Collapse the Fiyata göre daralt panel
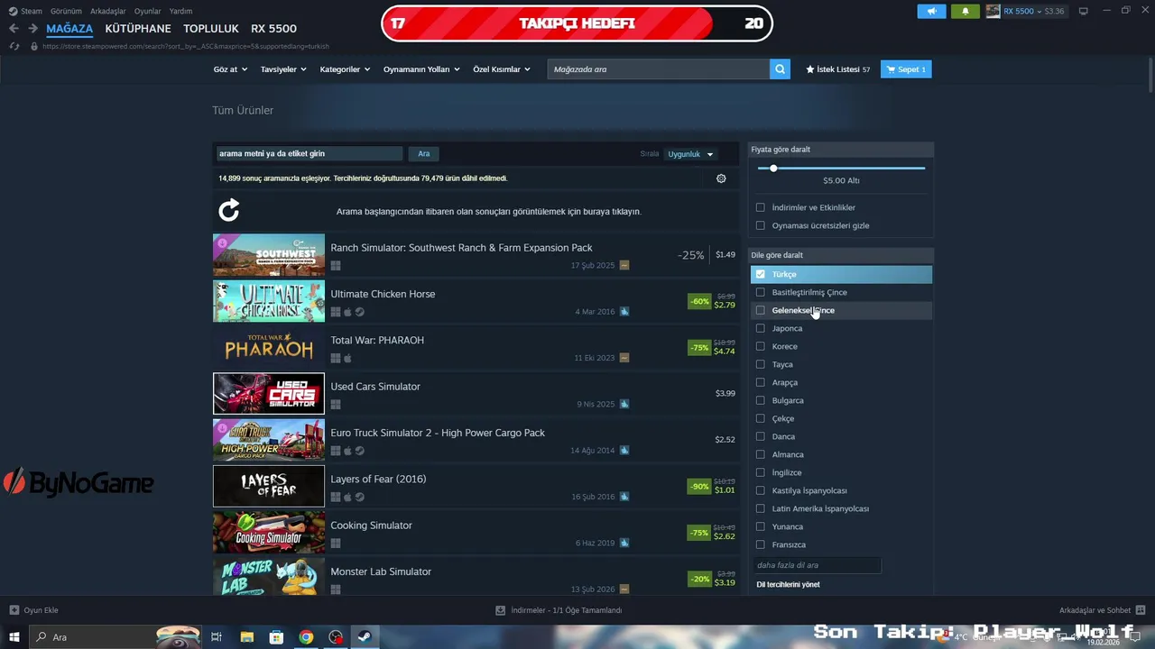 [841, 150]
